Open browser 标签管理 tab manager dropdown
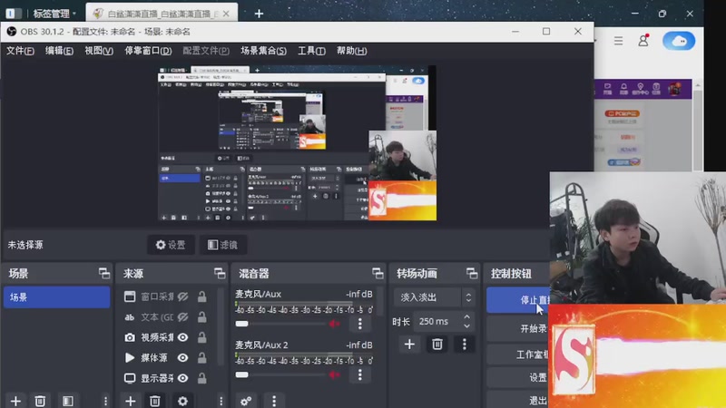This screenshot has width=726, height=408. point(54,14)
